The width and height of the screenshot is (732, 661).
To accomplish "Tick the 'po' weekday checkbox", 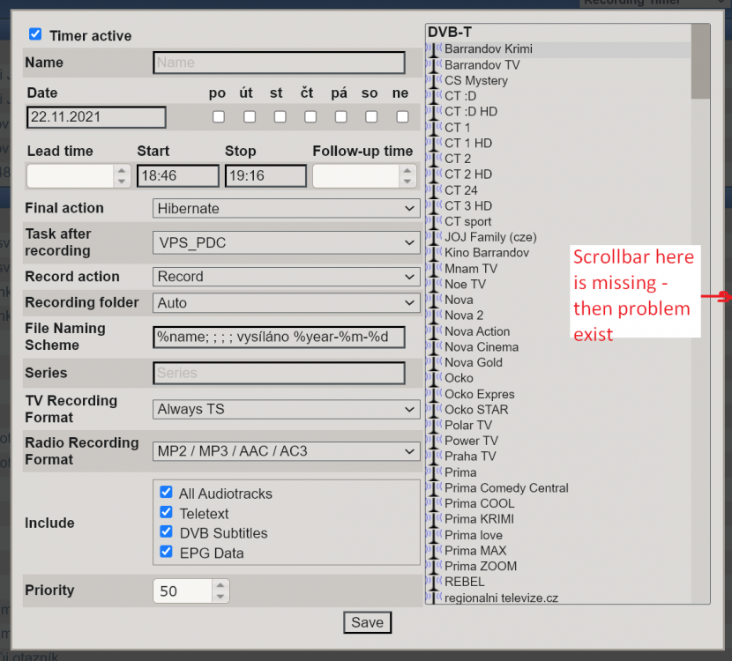I will [218, 116].
